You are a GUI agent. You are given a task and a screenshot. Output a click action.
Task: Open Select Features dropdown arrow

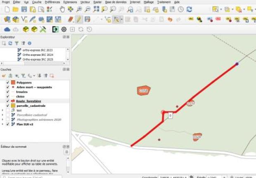pos(221,10)
